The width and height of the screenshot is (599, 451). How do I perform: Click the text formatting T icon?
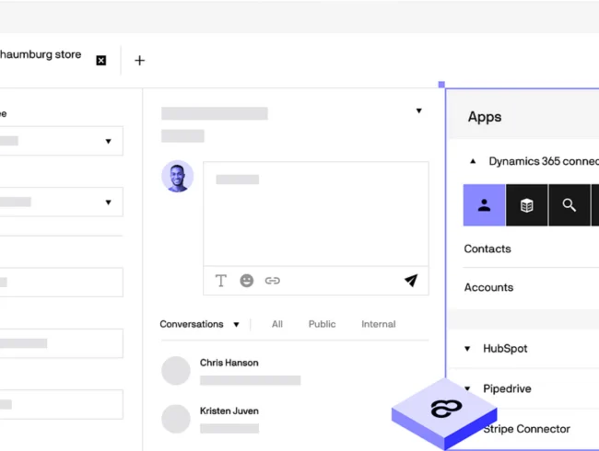click(x=221, y=281)
